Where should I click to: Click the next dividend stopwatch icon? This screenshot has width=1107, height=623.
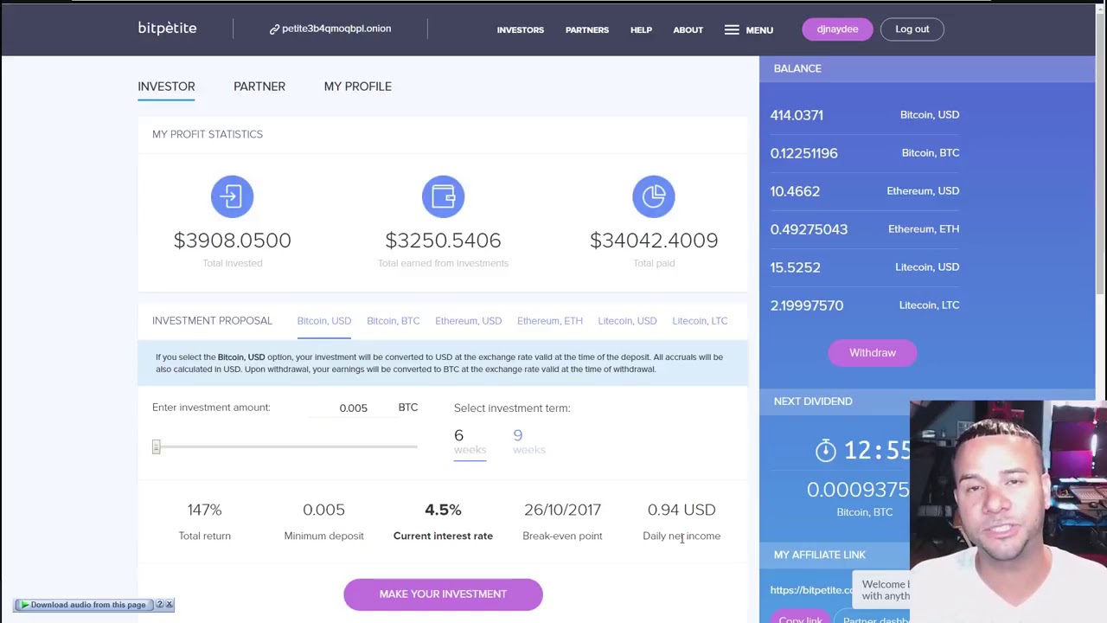825,450
